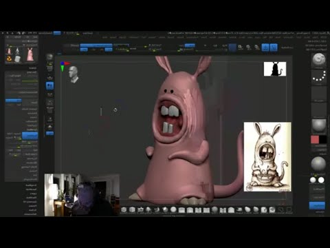Pick the black secondary color swatch
This screenshot has width=330, height=248.
coord(322,140)
